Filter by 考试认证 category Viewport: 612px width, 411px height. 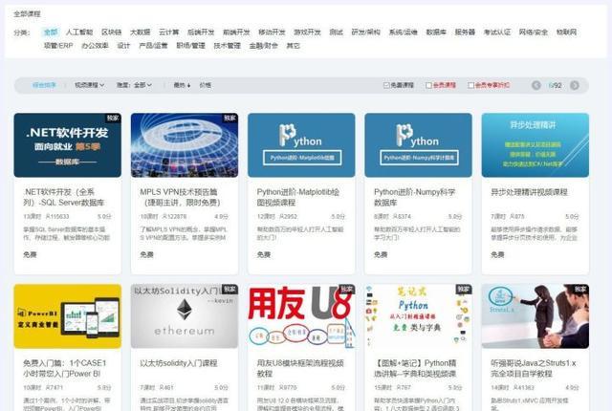497,32
